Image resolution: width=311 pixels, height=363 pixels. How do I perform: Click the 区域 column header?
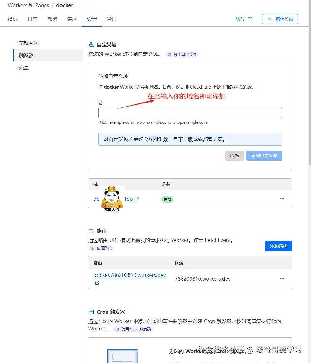click(x=179, y=263)
